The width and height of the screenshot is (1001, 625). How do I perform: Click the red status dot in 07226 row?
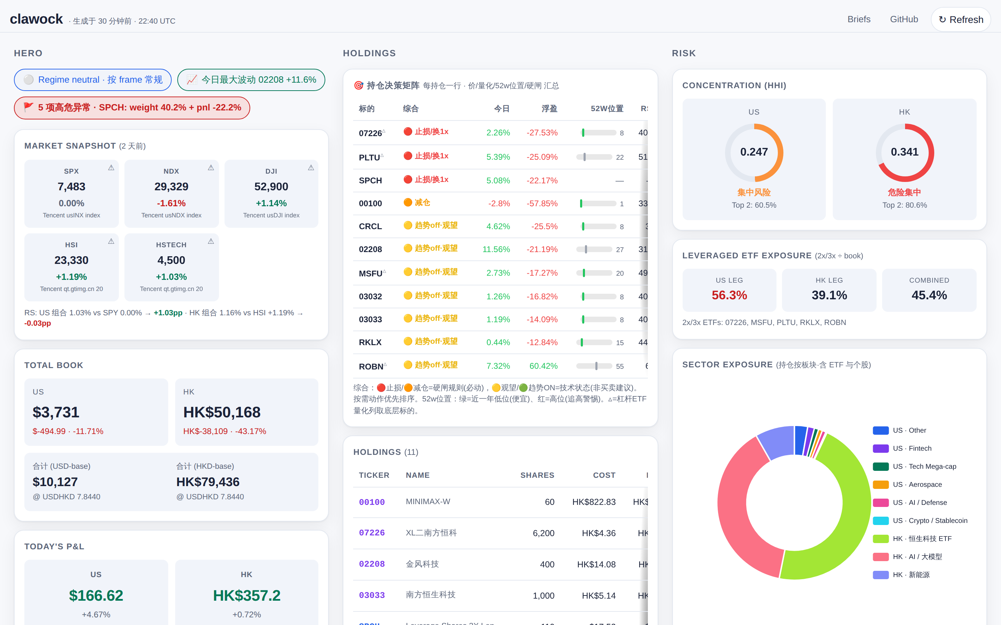pyautogui.click(x=408, y=132)
